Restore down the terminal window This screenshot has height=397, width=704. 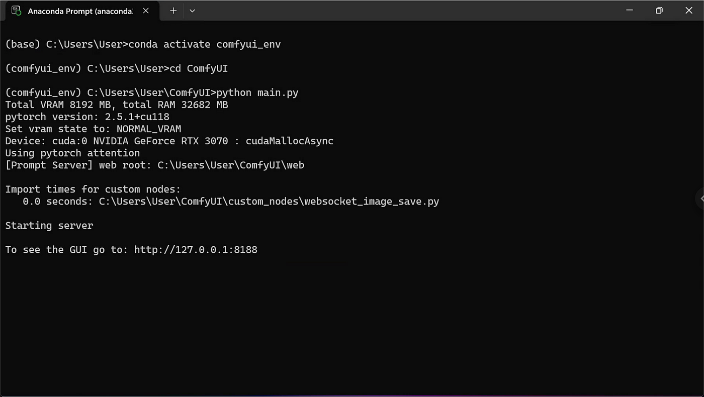click(659, 10)
